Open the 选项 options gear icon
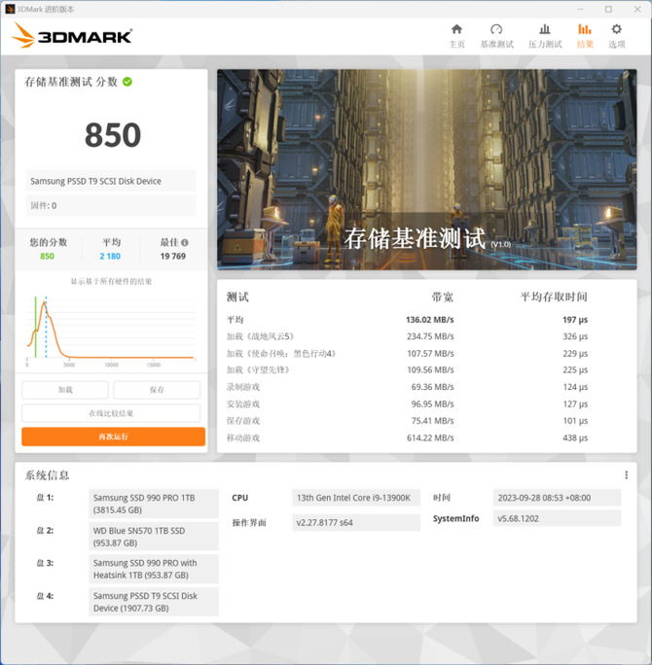Viewport: 652px width, 665px height. coord(616,36)
